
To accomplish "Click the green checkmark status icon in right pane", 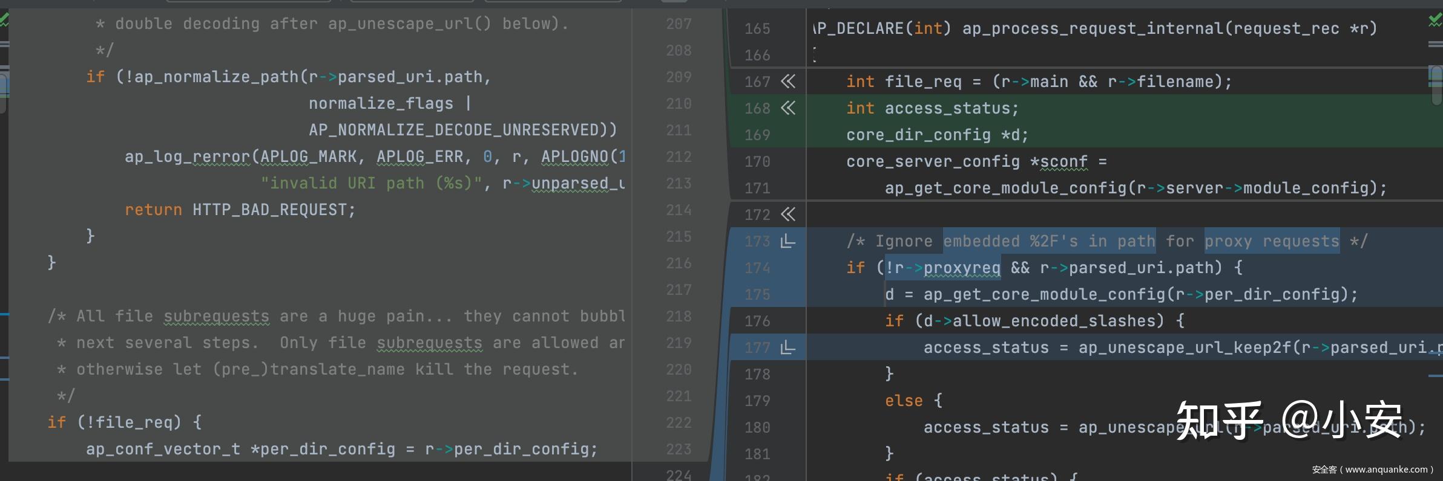I will click(x=1435, y=21).
